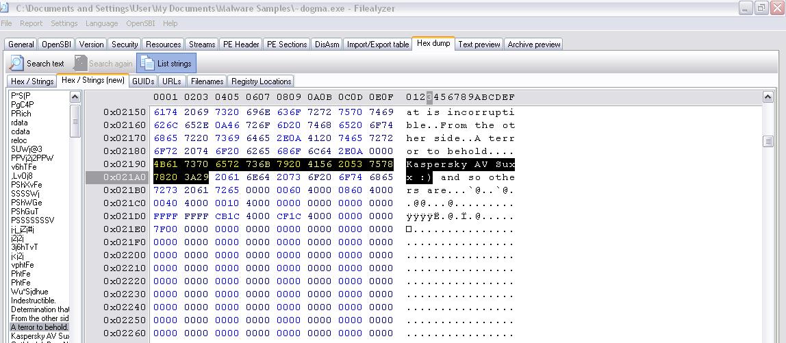Open the URLs sub-tab
The width and height of the screenshot is (786, 343).
coord(172,81)
